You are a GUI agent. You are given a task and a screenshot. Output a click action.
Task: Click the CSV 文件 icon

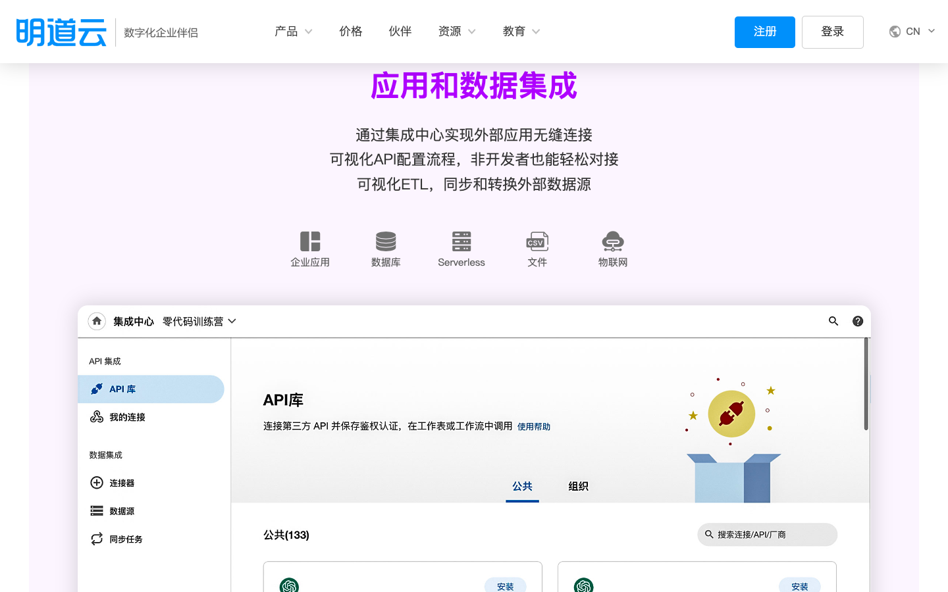click(x=537, y=242)
